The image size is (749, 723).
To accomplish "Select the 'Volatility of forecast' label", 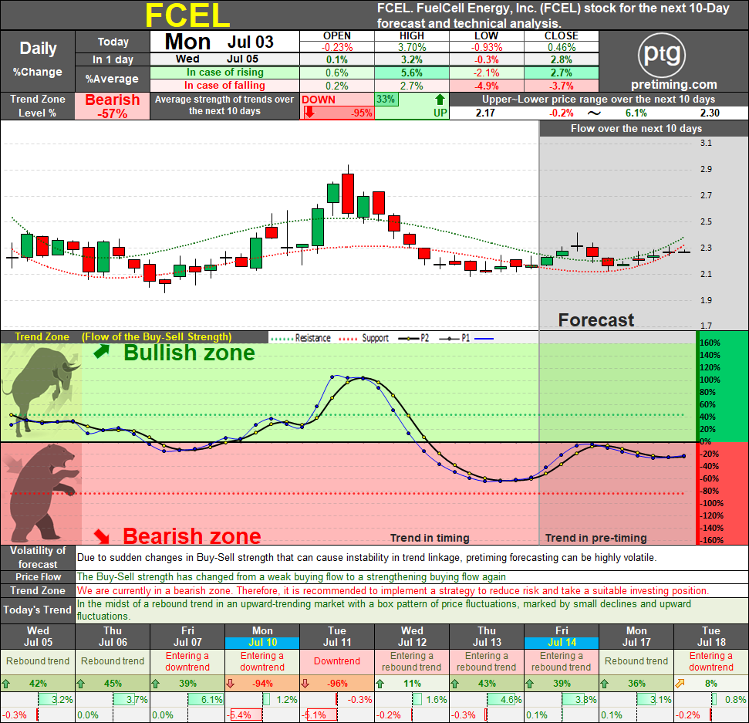I will 38,557.
